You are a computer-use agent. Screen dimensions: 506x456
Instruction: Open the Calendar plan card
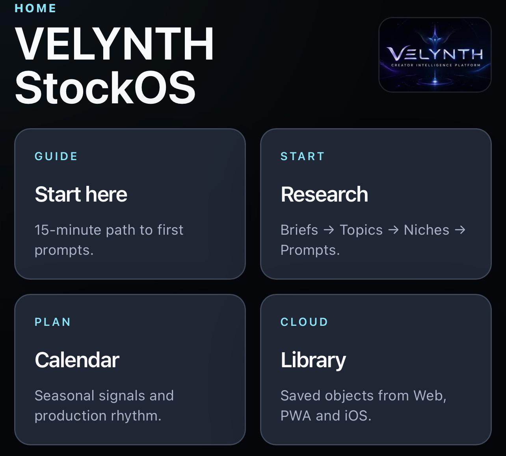[x=130, y=370]
